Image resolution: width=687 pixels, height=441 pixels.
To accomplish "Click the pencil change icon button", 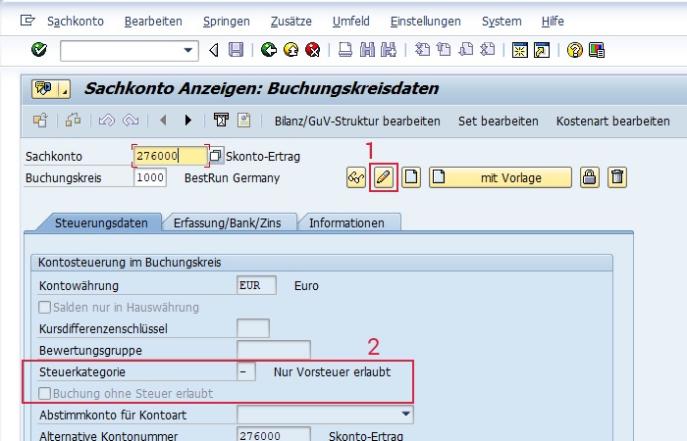I will [384, 177].
